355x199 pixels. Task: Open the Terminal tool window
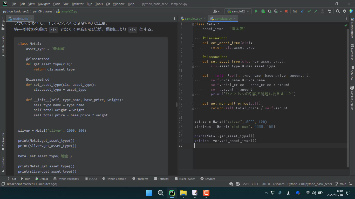(x=161, y=179)
